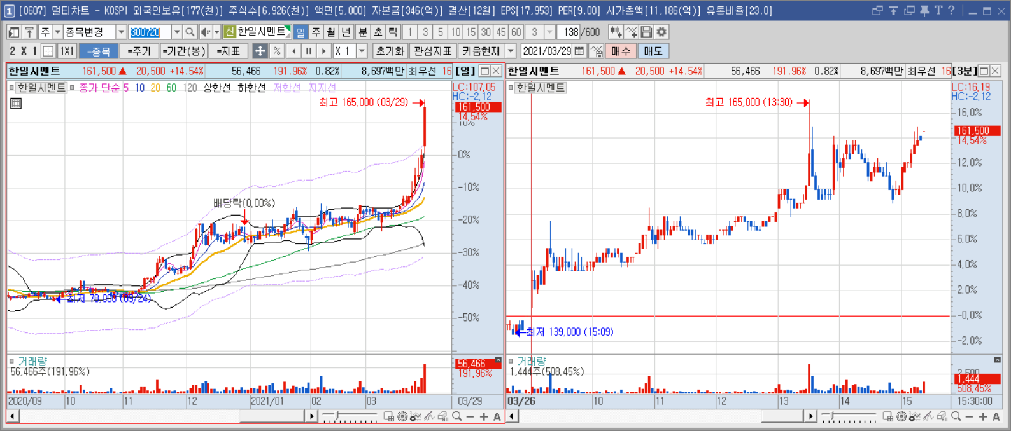This screenshot has width=1011, height=431.
Task: Click the date field 2021/03/29
Action: (548, 51)
